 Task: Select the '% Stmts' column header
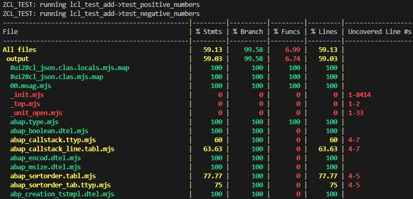(209, 32)
